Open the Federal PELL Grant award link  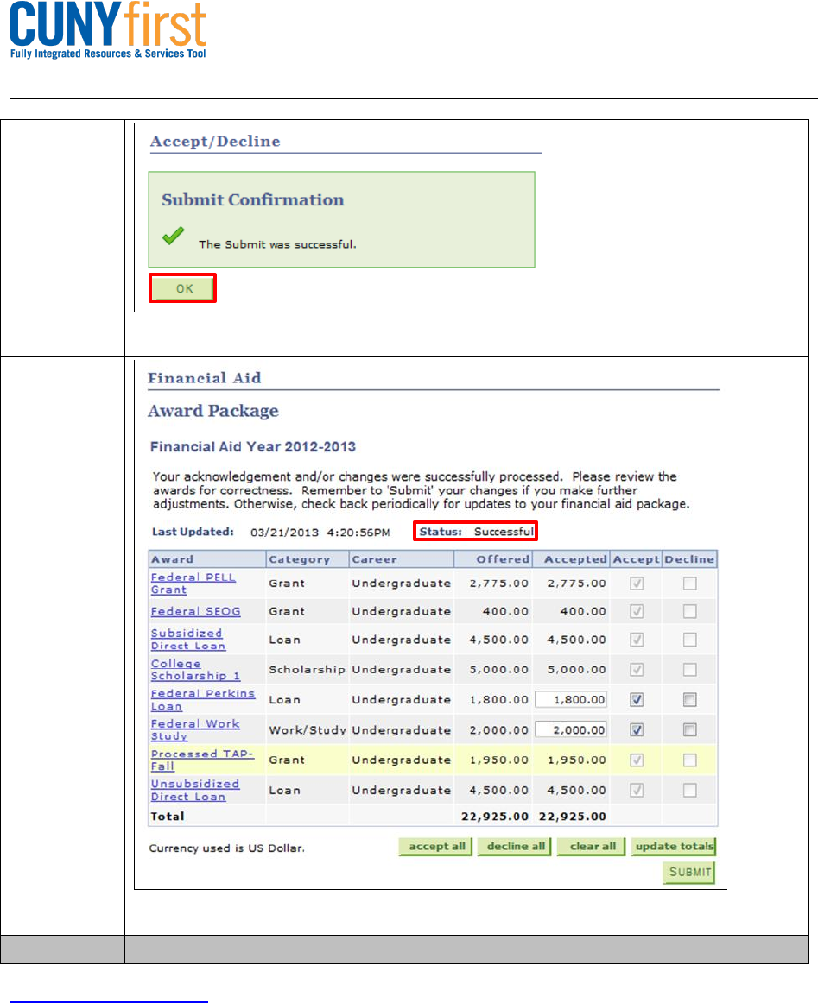click(x=193, y=584)
